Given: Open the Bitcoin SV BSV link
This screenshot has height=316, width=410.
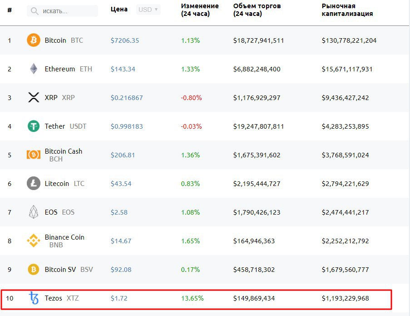Looking at the screenshot, I should [69, 270].
